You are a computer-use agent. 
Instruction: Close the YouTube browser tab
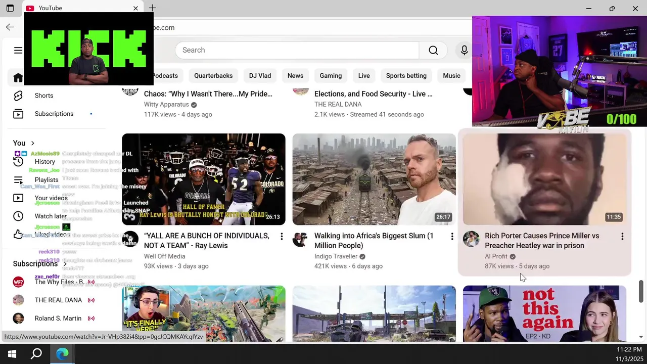[135, 8]
